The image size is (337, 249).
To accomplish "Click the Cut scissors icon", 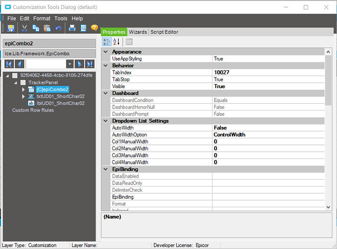I will 24,28.
